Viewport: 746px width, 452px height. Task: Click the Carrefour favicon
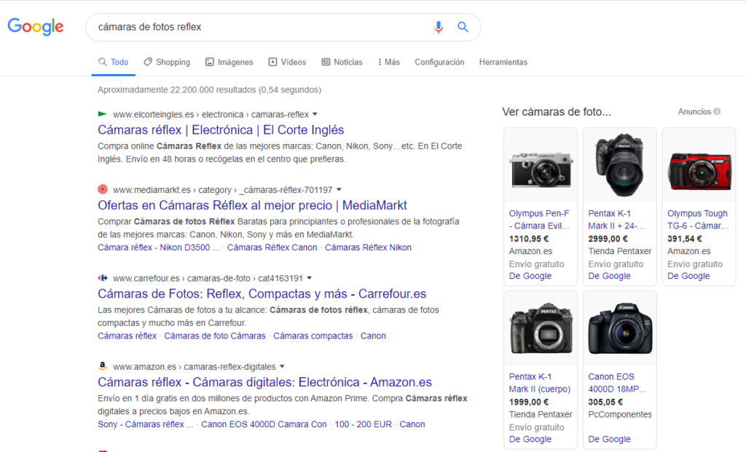pos(103,278)
